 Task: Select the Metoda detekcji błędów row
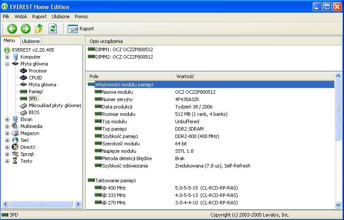tap(211, 158)
